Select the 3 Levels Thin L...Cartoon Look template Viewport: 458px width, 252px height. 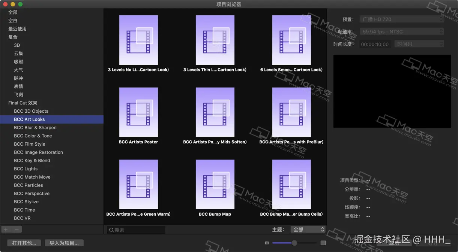click(215, 39)
